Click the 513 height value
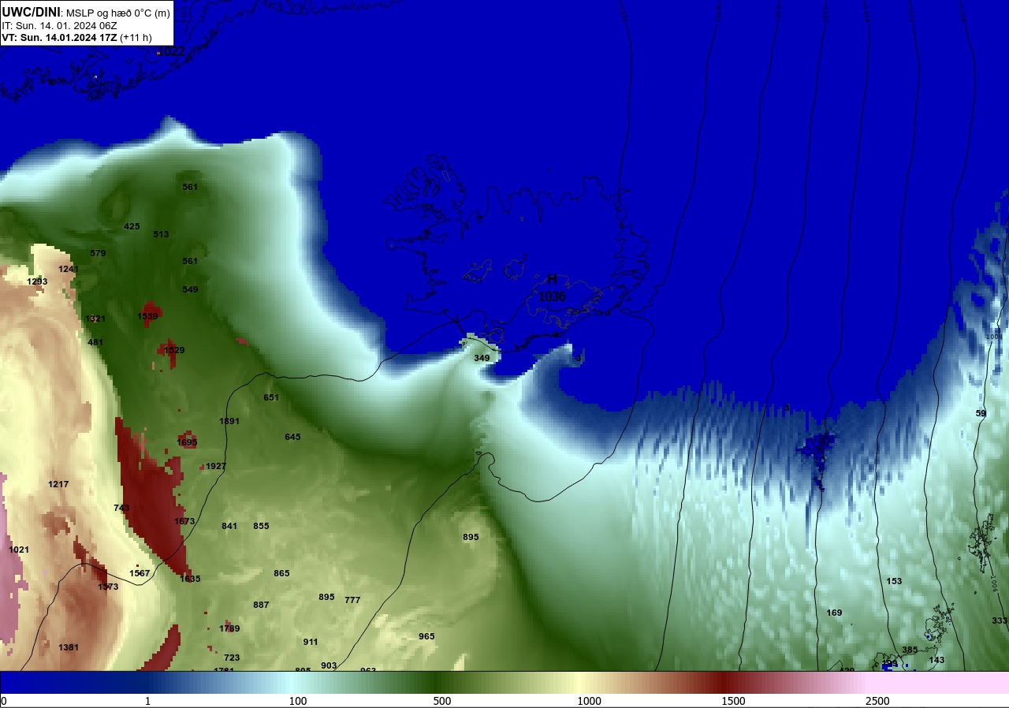The height and width of the screenshot is (708, 1009). tap(161, 234)
